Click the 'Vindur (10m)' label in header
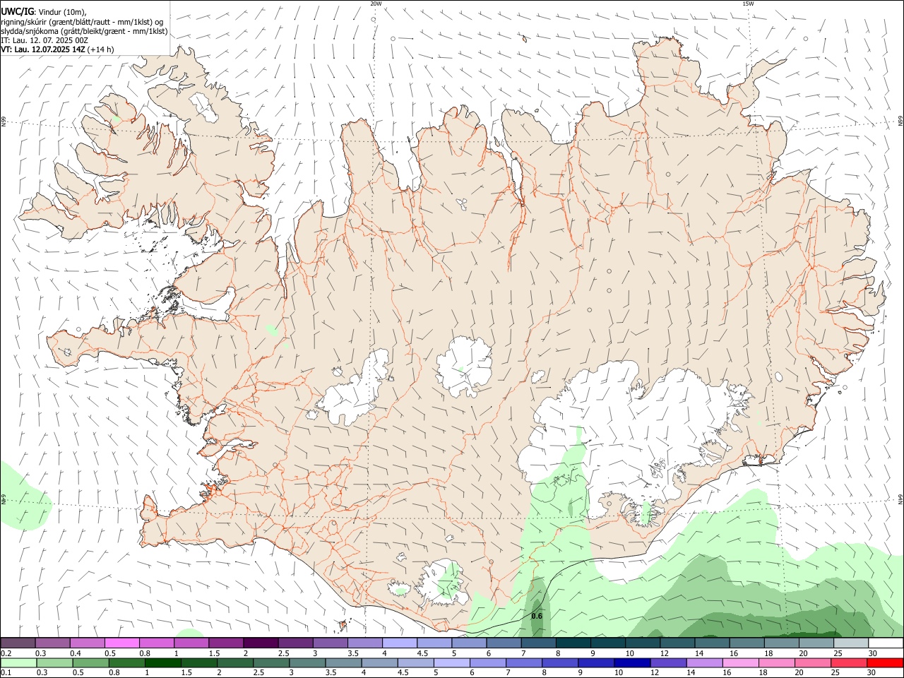Viewport: 904px width, 678px height. (63, 12)
